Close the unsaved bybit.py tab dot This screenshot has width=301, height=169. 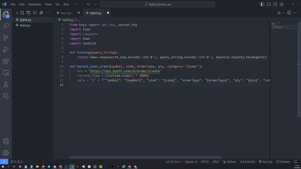click(108, 13)
